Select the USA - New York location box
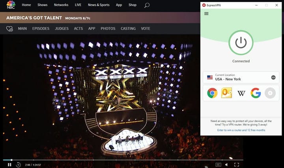This screenshot has height=168, width=284. [x=241, y=77]
